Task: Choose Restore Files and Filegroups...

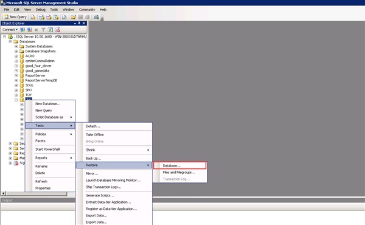Action: click(179, 173)
